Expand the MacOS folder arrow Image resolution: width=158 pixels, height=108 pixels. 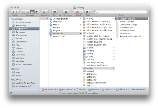pyautogui.click(x=81, y=24)
